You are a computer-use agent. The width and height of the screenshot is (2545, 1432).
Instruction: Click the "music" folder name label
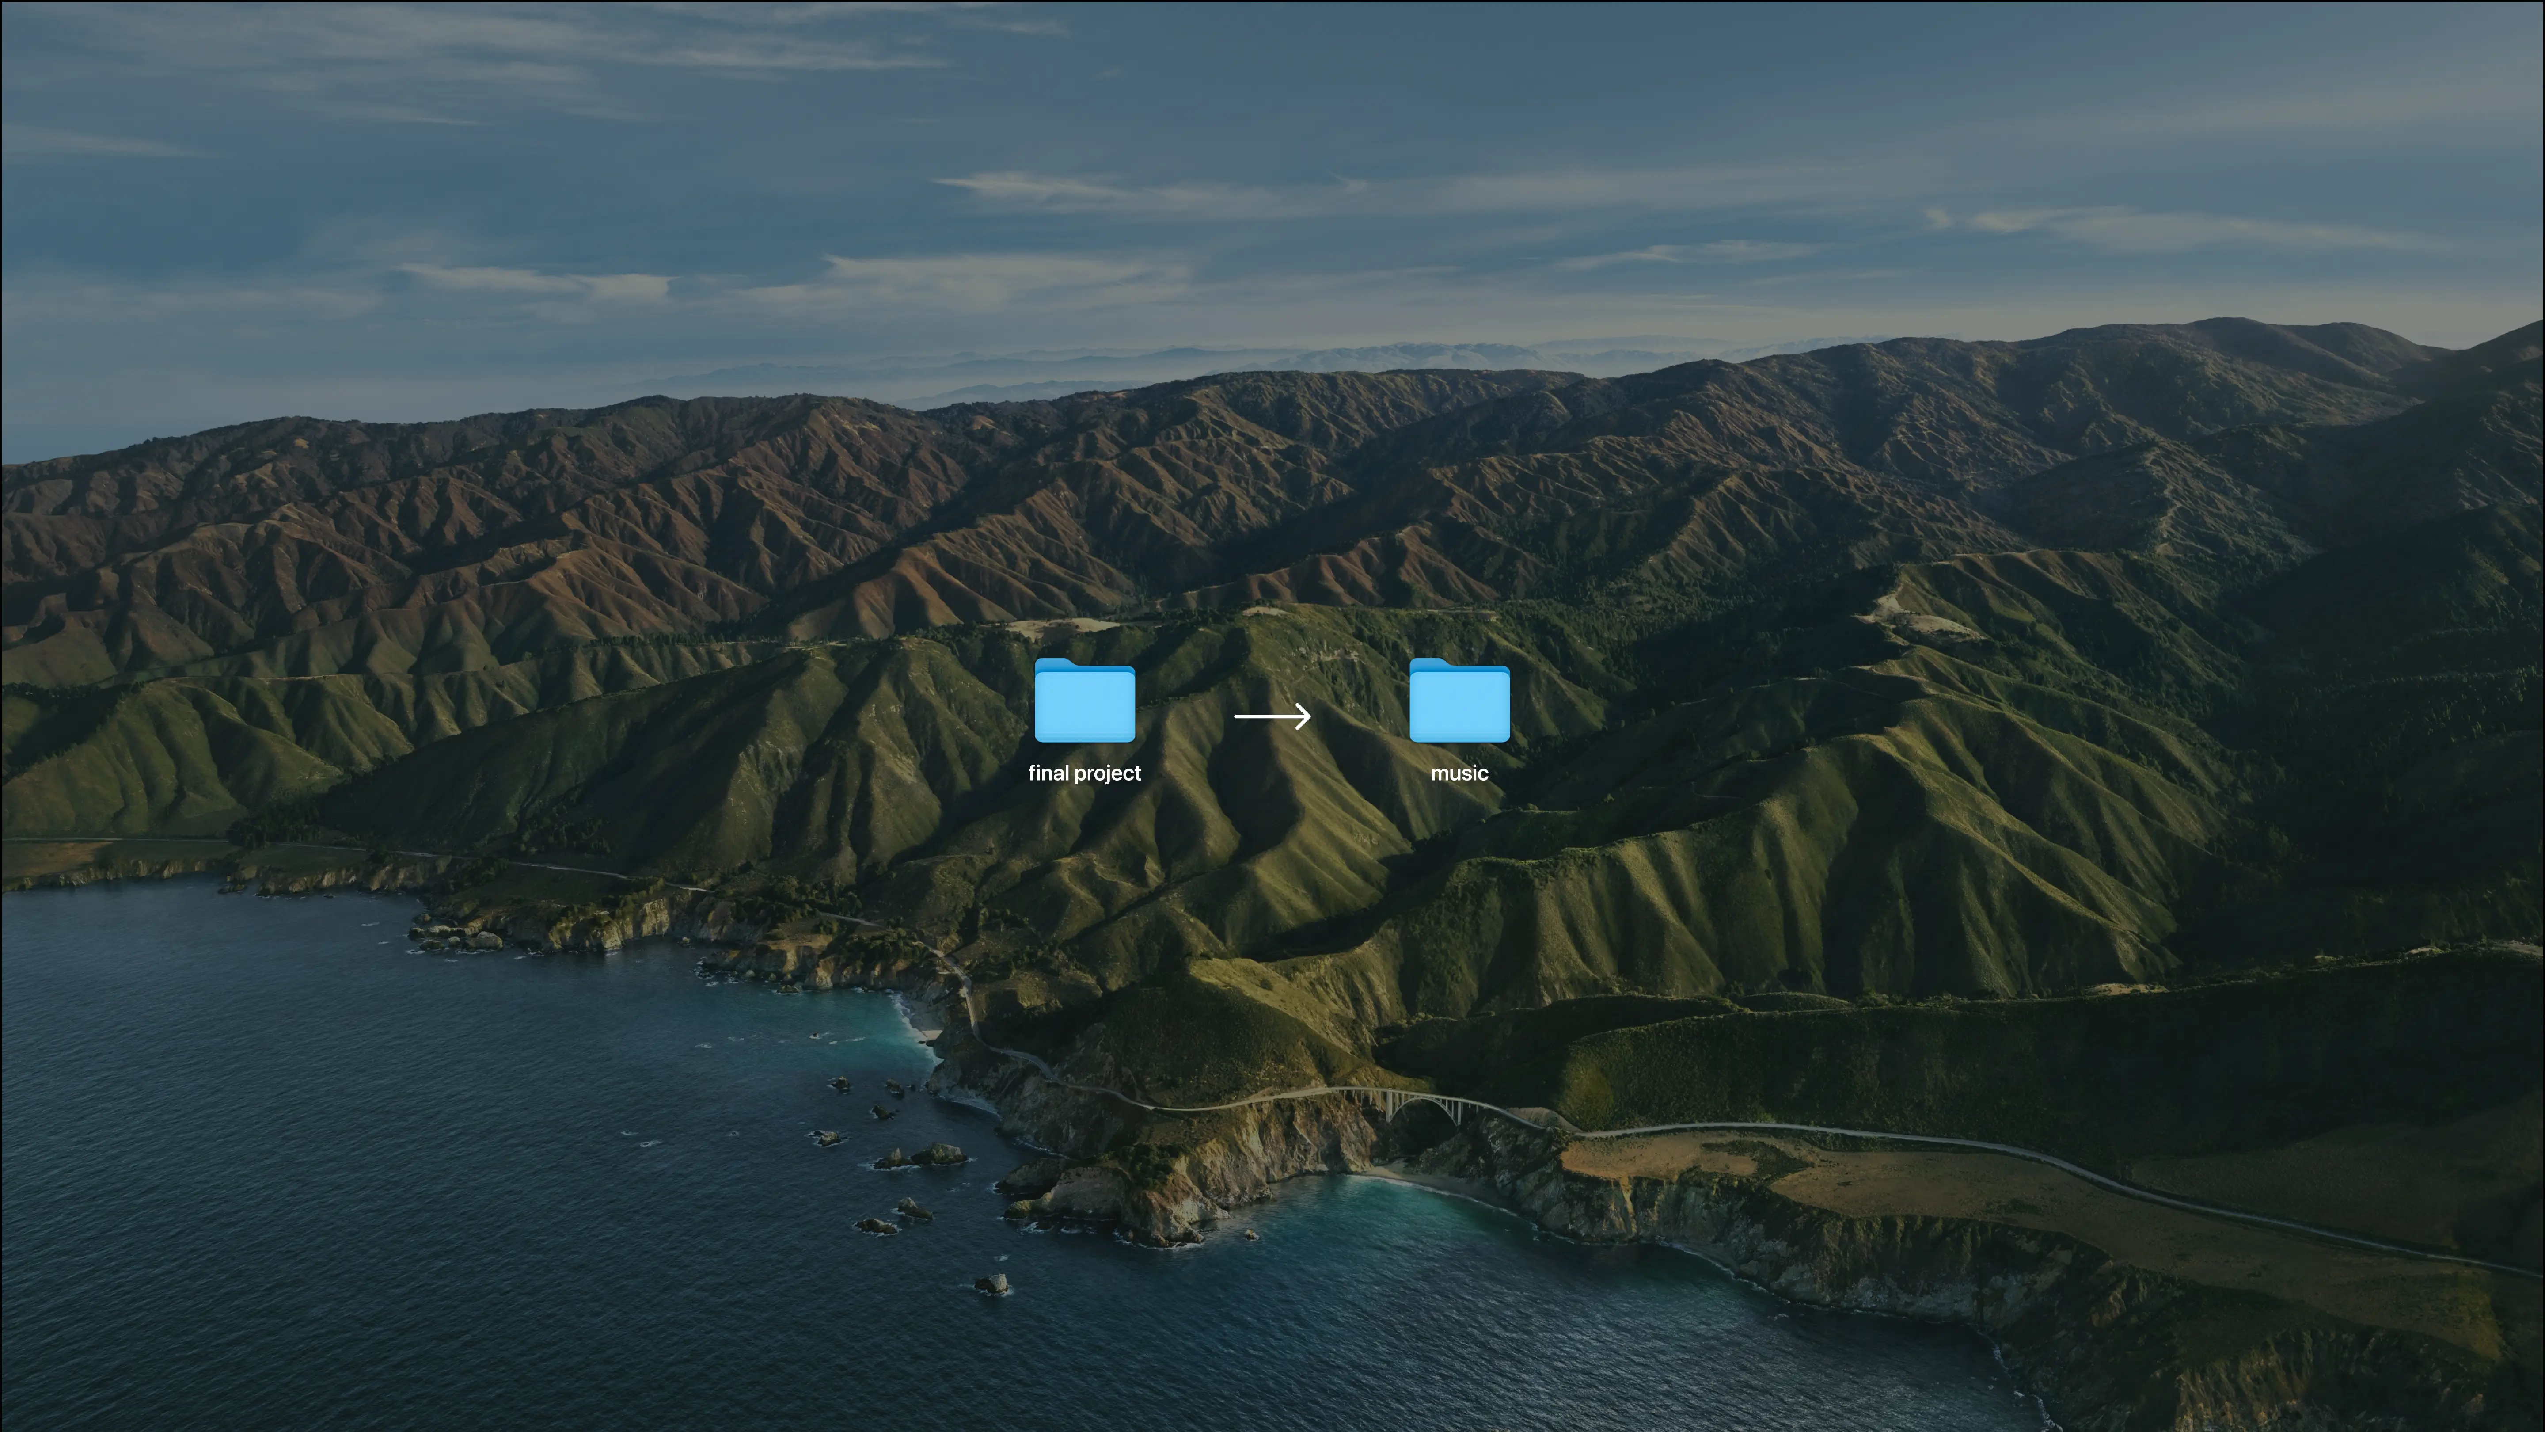click(x=1459, y=773)
